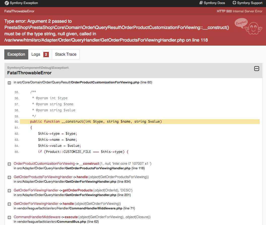Image resolution: width=266 pixels, height=225 pixels.
Task: Expand the OrderProductCustomizationForViewing->__construct trace entry
Action: tap(9, 164)
